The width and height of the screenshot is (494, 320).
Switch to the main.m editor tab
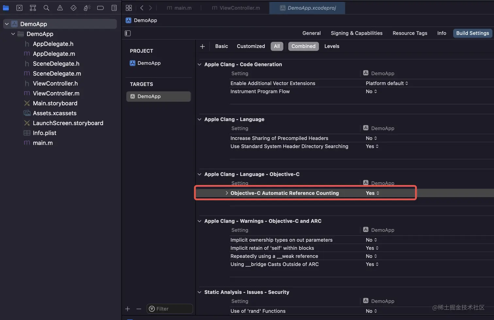point(179,8)
